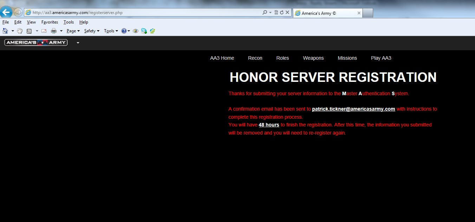The width and height of the screenshot is (475, 222).
Task: Click the patrick.tickner@americasarmy.com email text
Action: (x=353, y=109)
